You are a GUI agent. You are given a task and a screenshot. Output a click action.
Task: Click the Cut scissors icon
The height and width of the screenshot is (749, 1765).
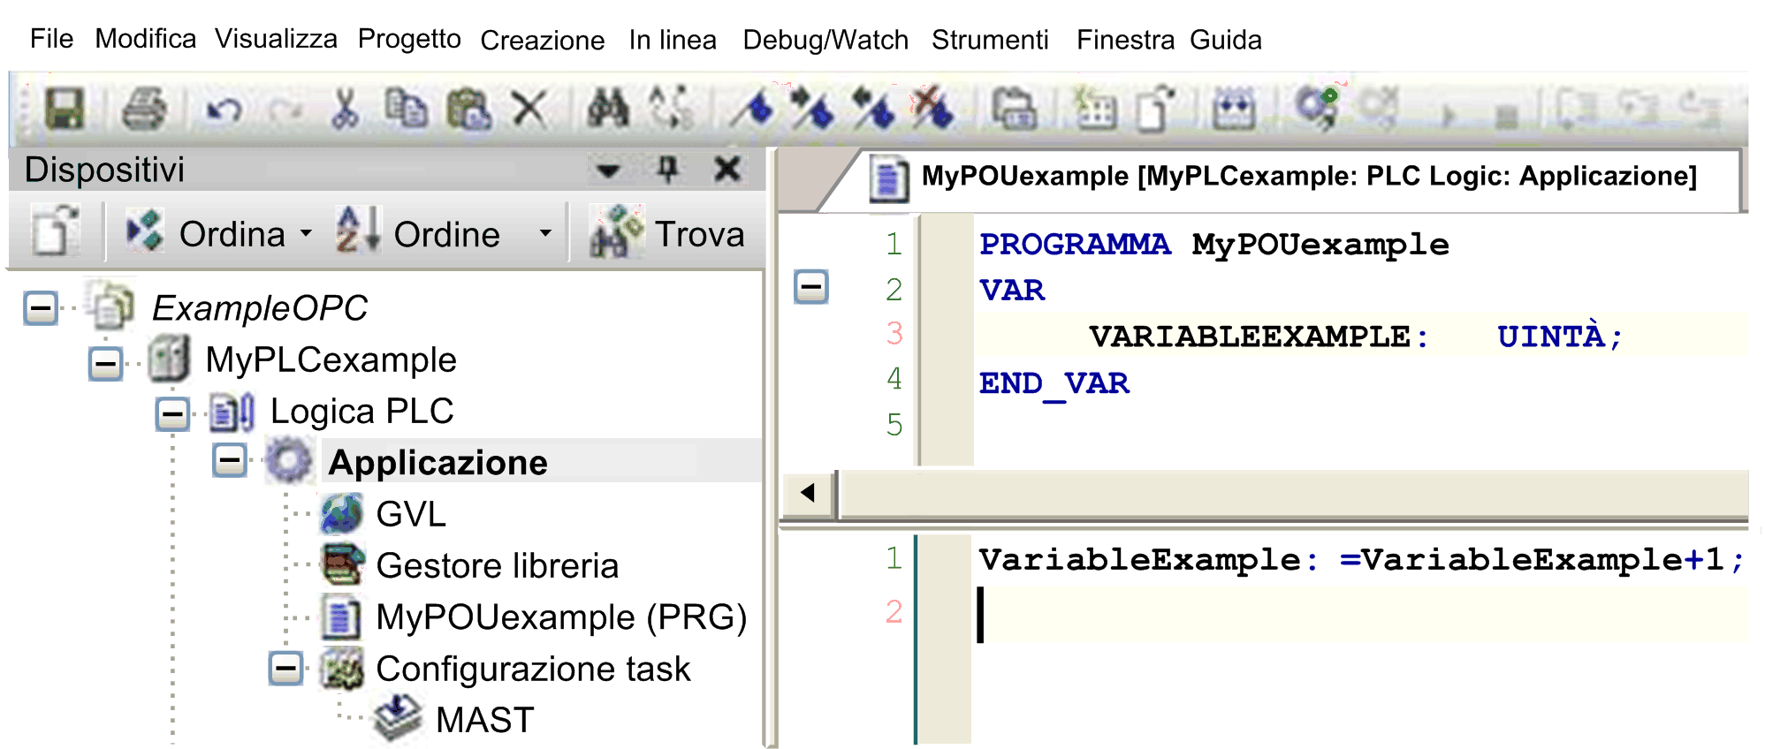pyautogui.click(x=345, y=110)
